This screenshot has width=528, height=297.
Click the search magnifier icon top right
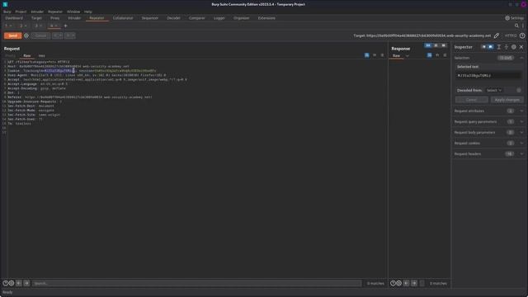tap(516, 26)
